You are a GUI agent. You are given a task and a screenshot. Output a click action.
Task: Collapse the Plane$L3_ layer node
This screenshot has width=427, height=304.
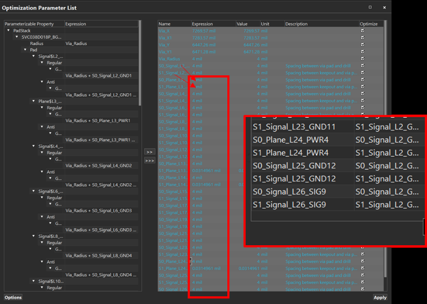coord(34,101)
